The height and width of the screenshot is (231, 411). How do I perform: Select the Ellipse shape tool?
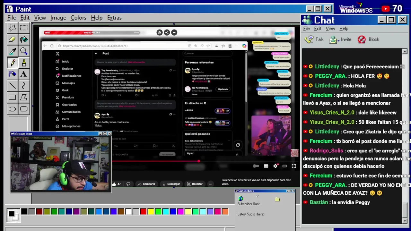tap(12, 109)
